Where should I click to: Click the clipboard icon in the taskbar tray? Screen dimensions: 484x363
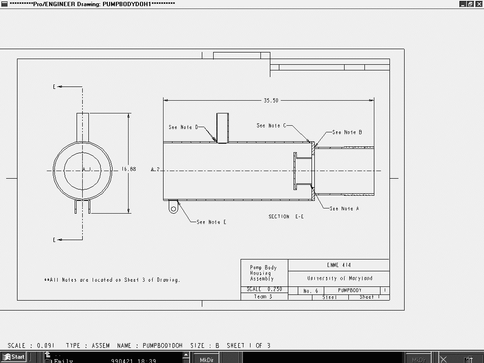coord(468,359)
